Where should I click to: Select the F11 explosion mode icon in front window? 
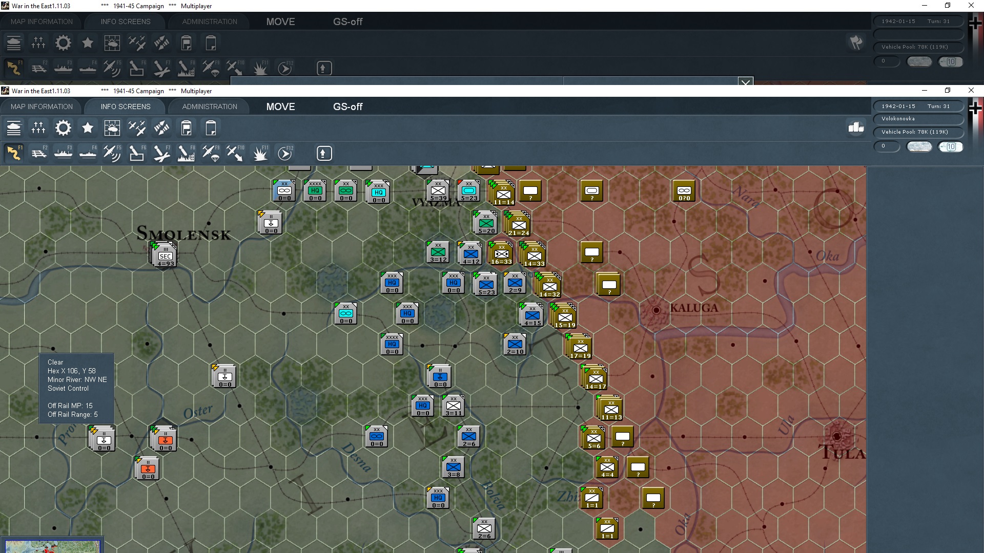click(260, 153)
